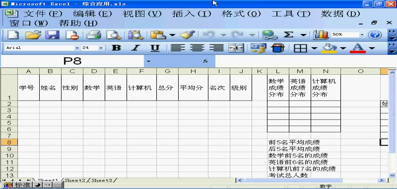Expand the Arial font name dropdown
The image size is (397, 189).
click(77, 48)
